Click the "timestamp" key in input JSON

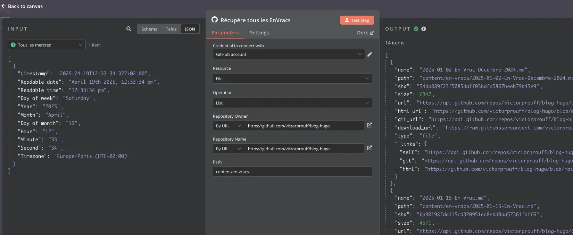point(34,74)
